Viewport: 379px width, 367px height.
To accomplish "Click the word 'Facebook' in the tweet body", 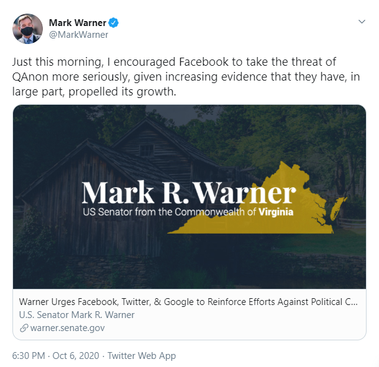I will [x=204, y=62].
